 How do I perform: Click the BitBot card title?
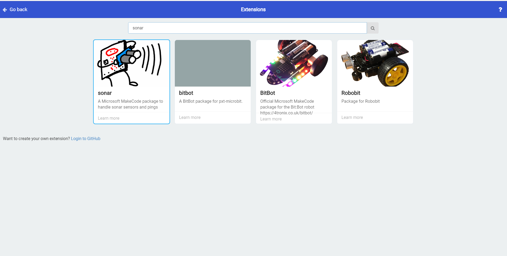(x=267, y=93)
